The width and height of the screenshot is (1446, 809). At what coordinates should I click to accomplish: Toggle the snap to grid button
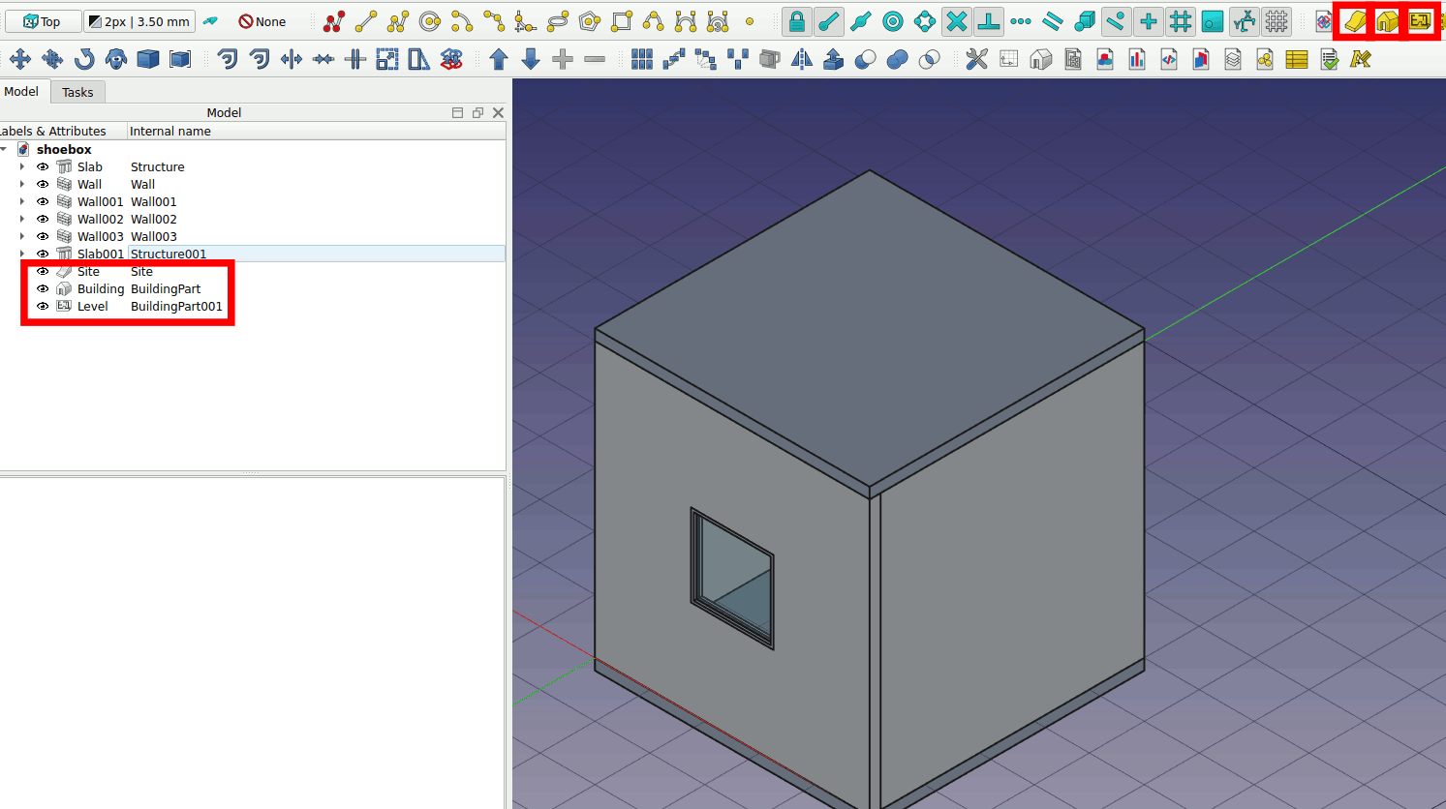[1180, 21]
